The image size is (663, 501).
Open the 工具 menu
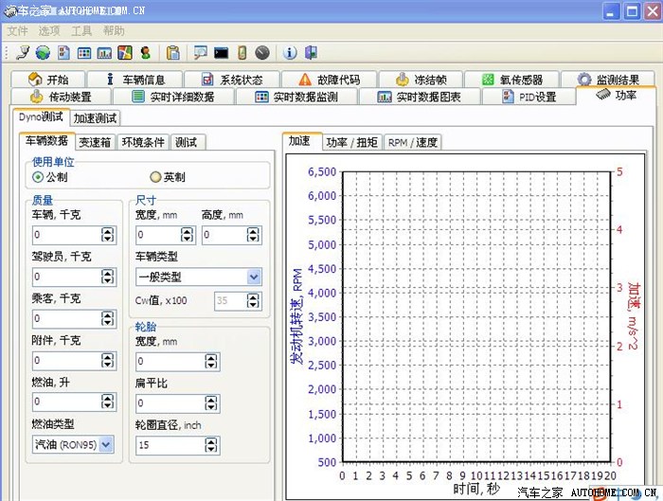click(81, 31)
